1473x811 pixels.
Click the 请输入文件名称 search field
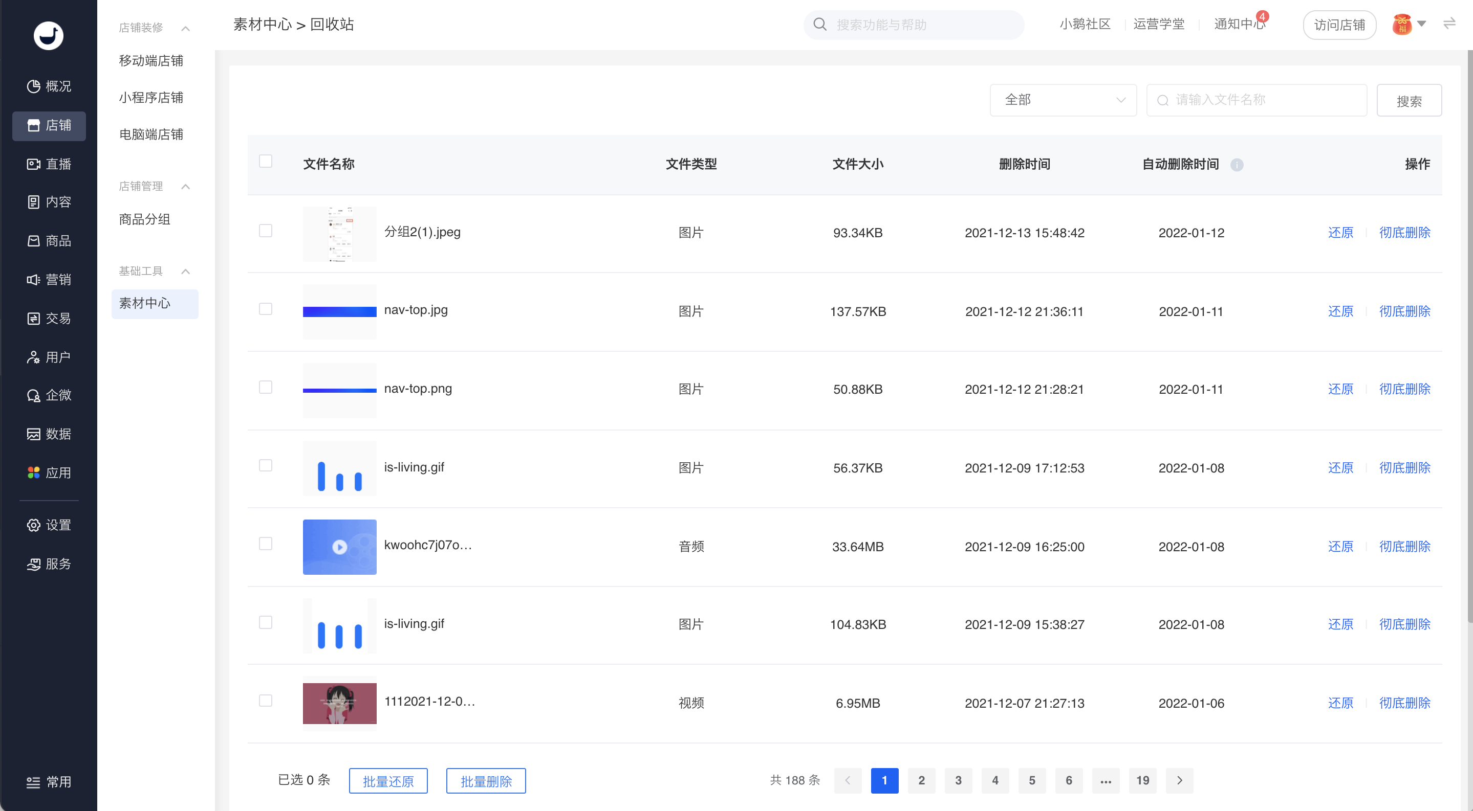click(1257, 100)
